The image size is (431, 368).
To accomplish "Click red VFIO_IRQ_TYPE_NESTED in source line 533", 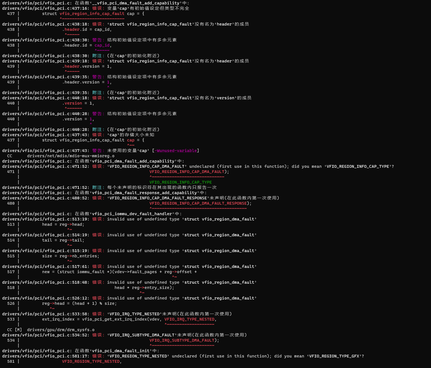I will (189, 319).
